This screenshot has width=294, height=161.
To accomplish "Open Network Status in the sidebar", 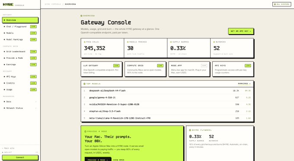I will [x=20, y=108].
